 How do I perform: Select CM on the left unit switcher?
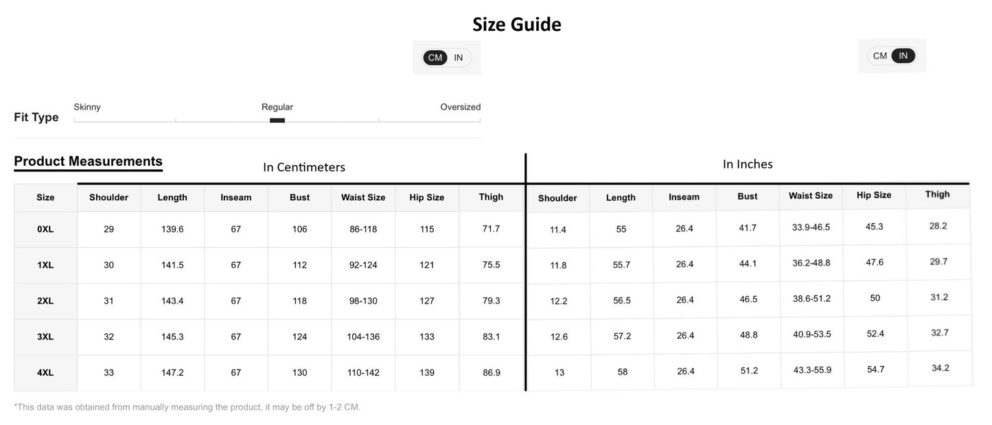tap(435, 57)
